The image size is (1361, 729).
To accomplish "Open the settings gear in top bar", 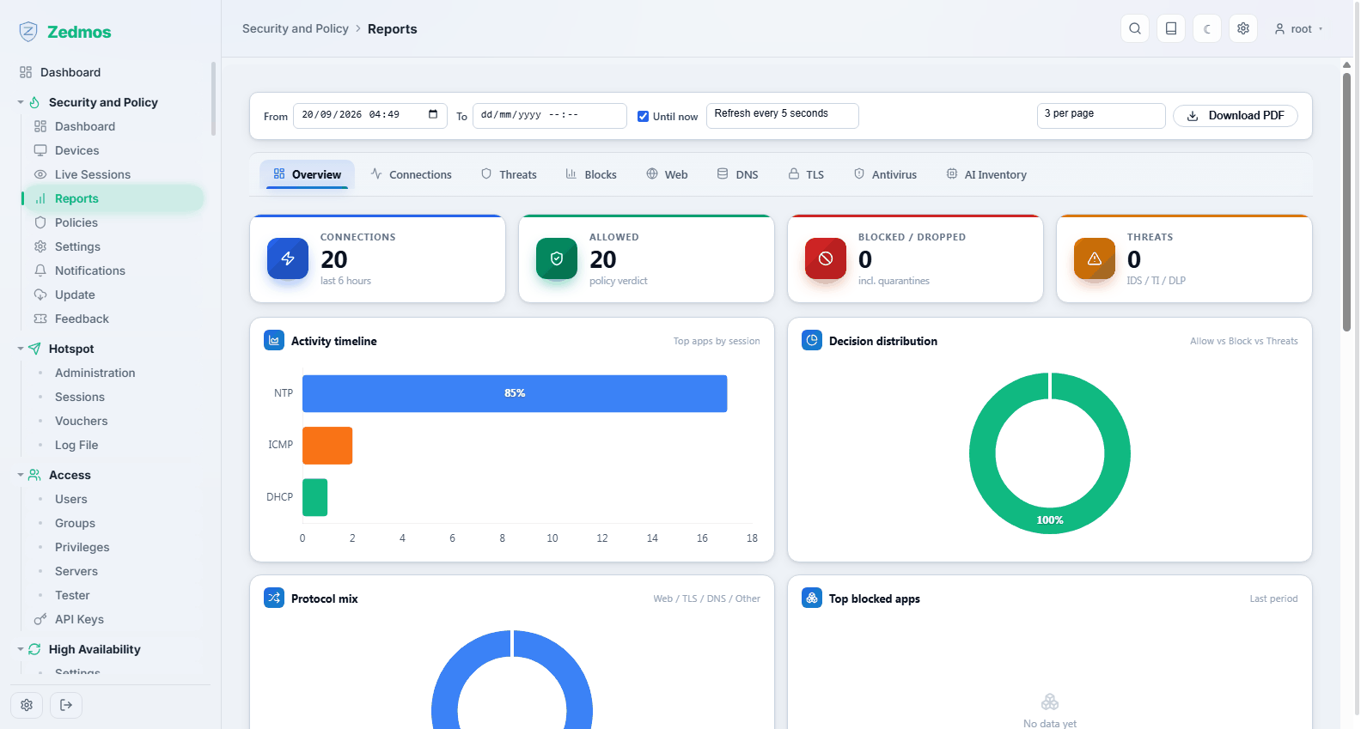I will (1243, 28).
